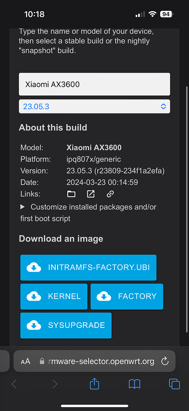Screen dimensions: 189x411
Task: Click the chain permalink icon
Action: pos(110,194)
